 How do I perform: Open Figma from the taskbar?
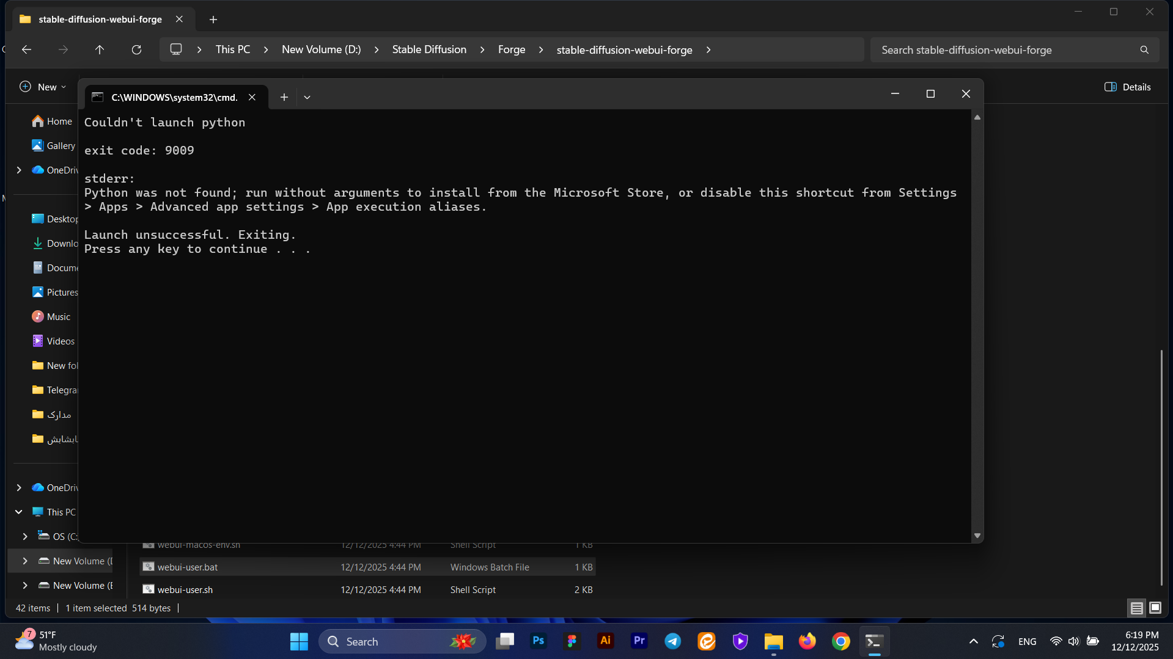point(572,641)
